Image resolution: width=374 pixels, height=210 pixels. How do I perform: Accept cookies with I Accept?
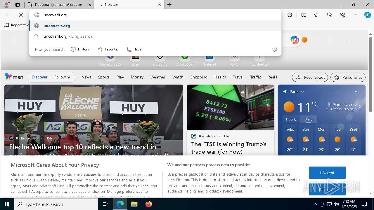tap(327, 173)
